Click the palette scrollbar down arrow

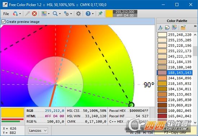tap(195, 122)
